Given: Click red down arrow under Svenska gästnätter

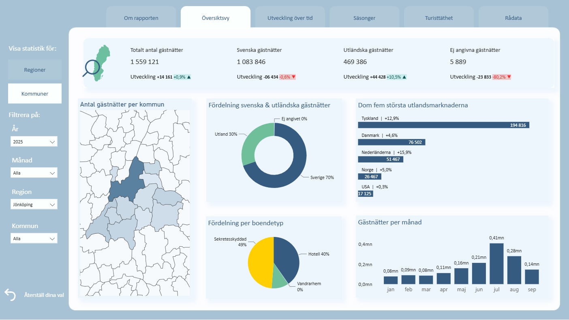Looking at the screenshot, I should pyautogui.click(x=293, y=77).
